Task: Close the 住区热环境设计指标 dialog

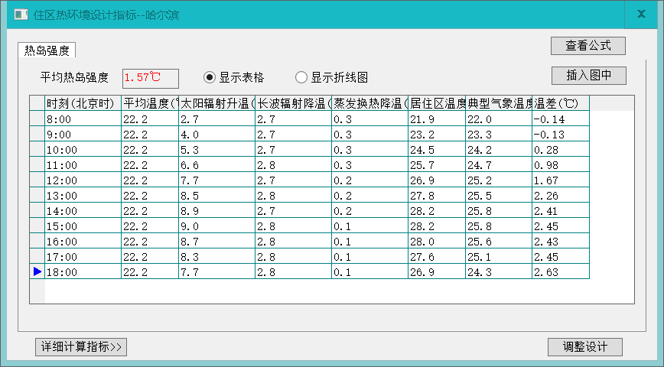Action: click(641, 15)
